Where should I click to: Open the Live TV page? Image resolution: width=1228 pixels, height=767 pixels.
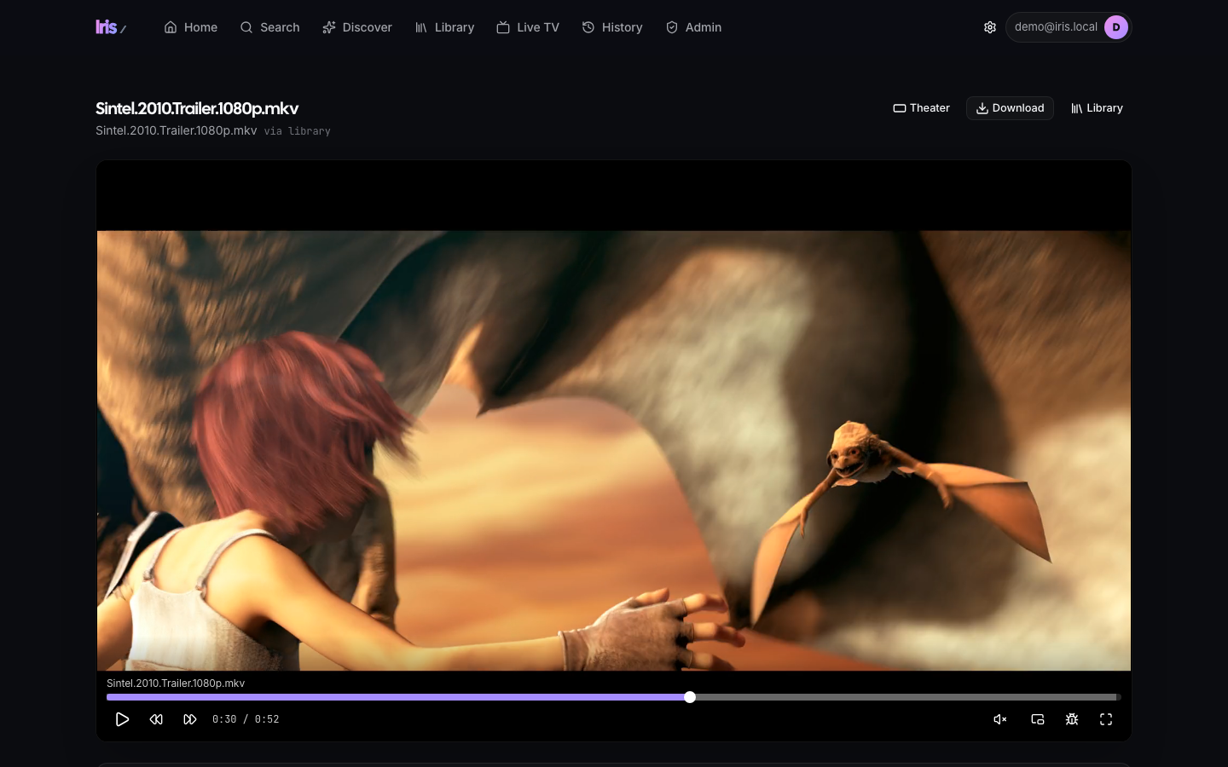(528, 27)
